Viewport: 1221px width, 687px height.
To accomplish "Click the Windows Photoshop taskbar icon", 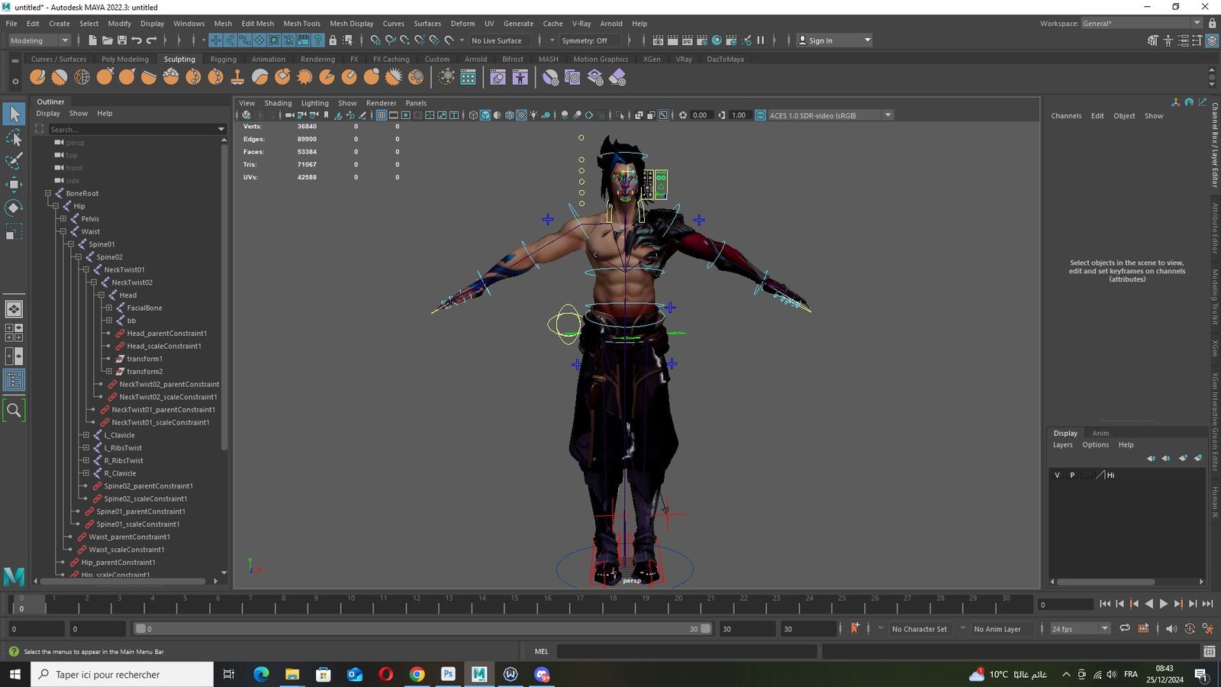I will pyautogui.click(x=448, y=674).
